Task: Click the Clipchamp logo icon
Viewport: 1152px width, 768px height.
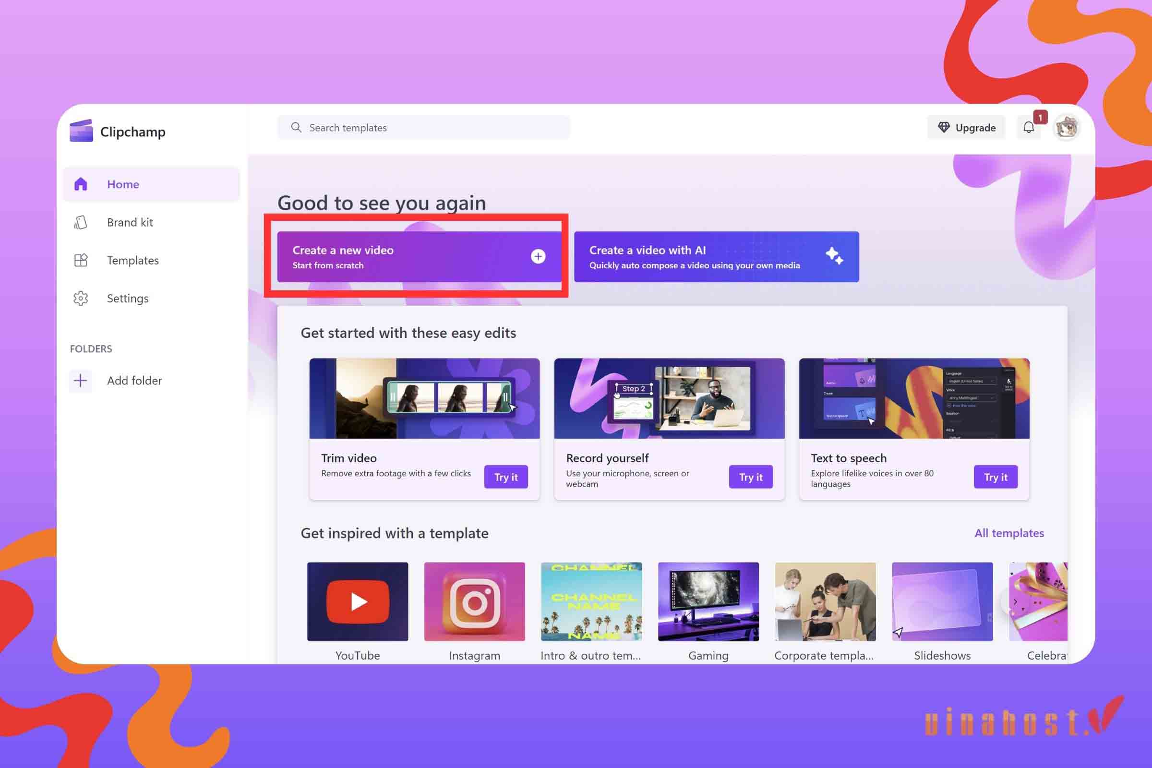Action: [81, 131]
